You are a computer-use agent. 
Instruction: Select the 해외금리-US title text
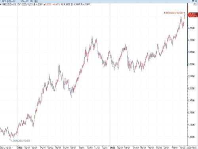click(9, 1)
